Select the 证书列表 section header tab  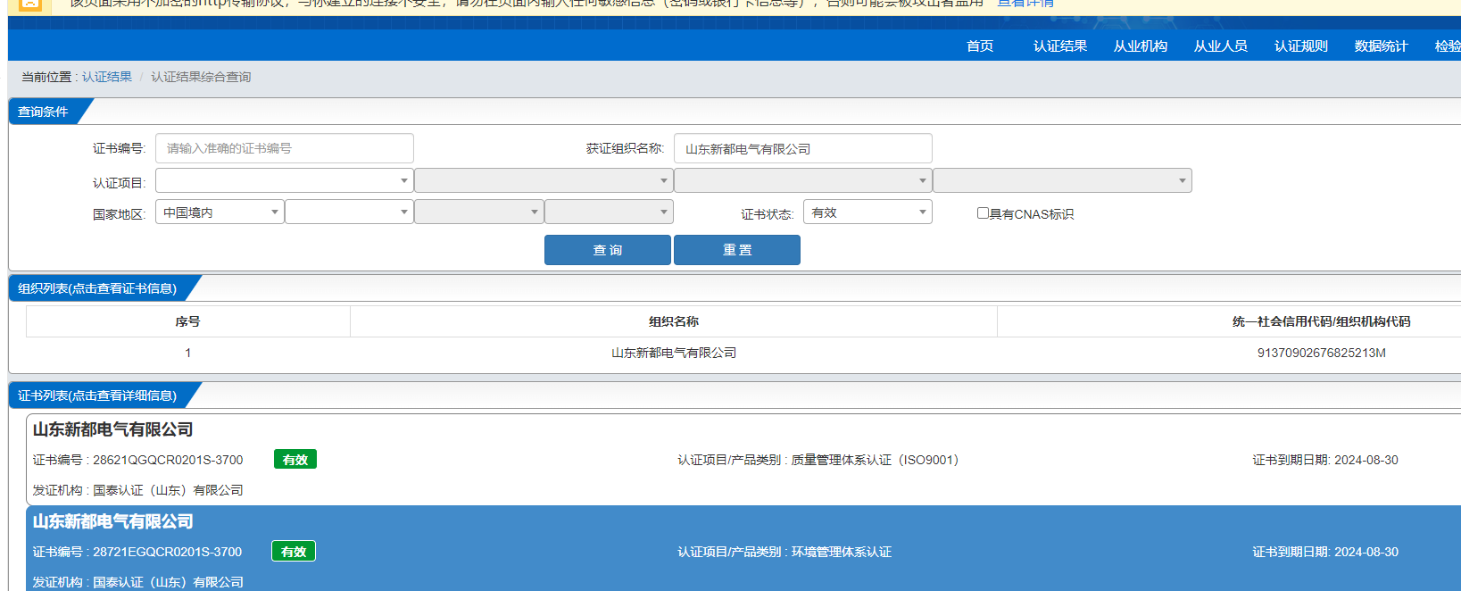[x=98, y=395]
